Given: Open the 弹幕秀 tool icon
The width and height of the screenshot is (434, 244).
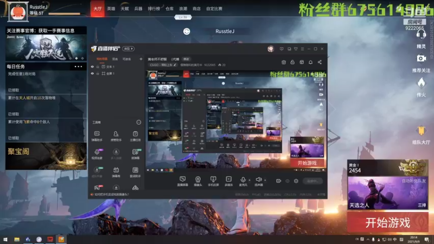Looking at the screenshot, I should click(116, 172).
